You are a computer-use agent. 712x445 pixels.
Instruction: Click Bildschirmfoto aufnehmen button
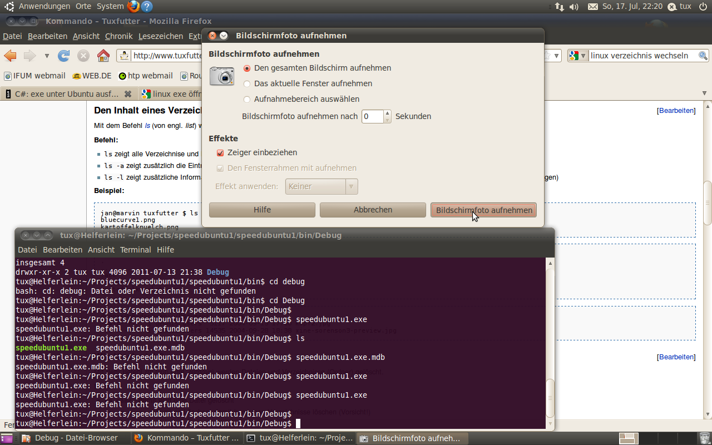(x=483, y=210)
